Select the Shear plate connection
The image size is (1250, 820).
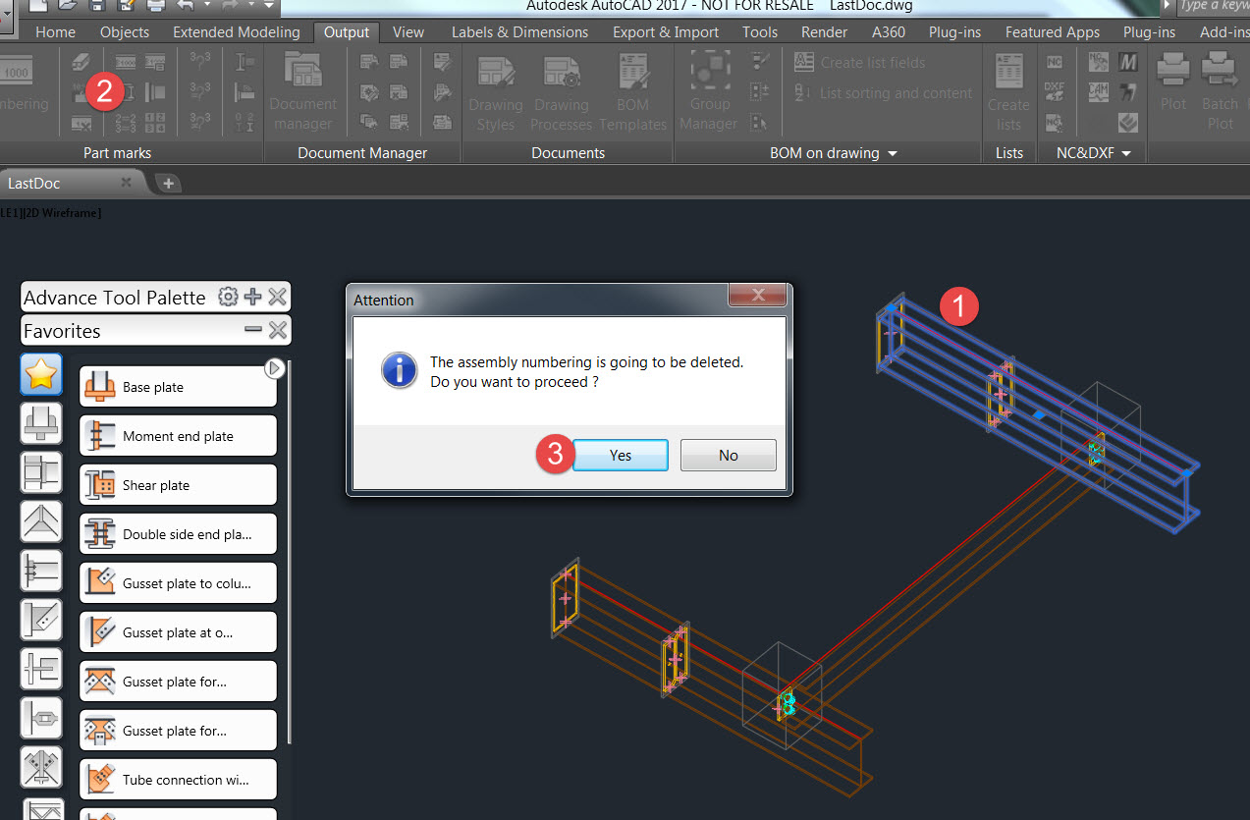pyautogui.click(x=178, y=485)
